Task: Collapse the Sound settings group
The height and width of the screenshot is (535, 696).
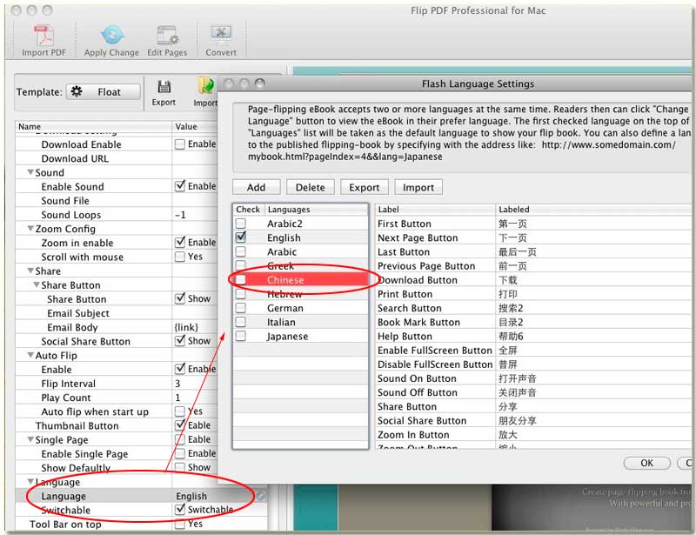Action: point(30,172)
